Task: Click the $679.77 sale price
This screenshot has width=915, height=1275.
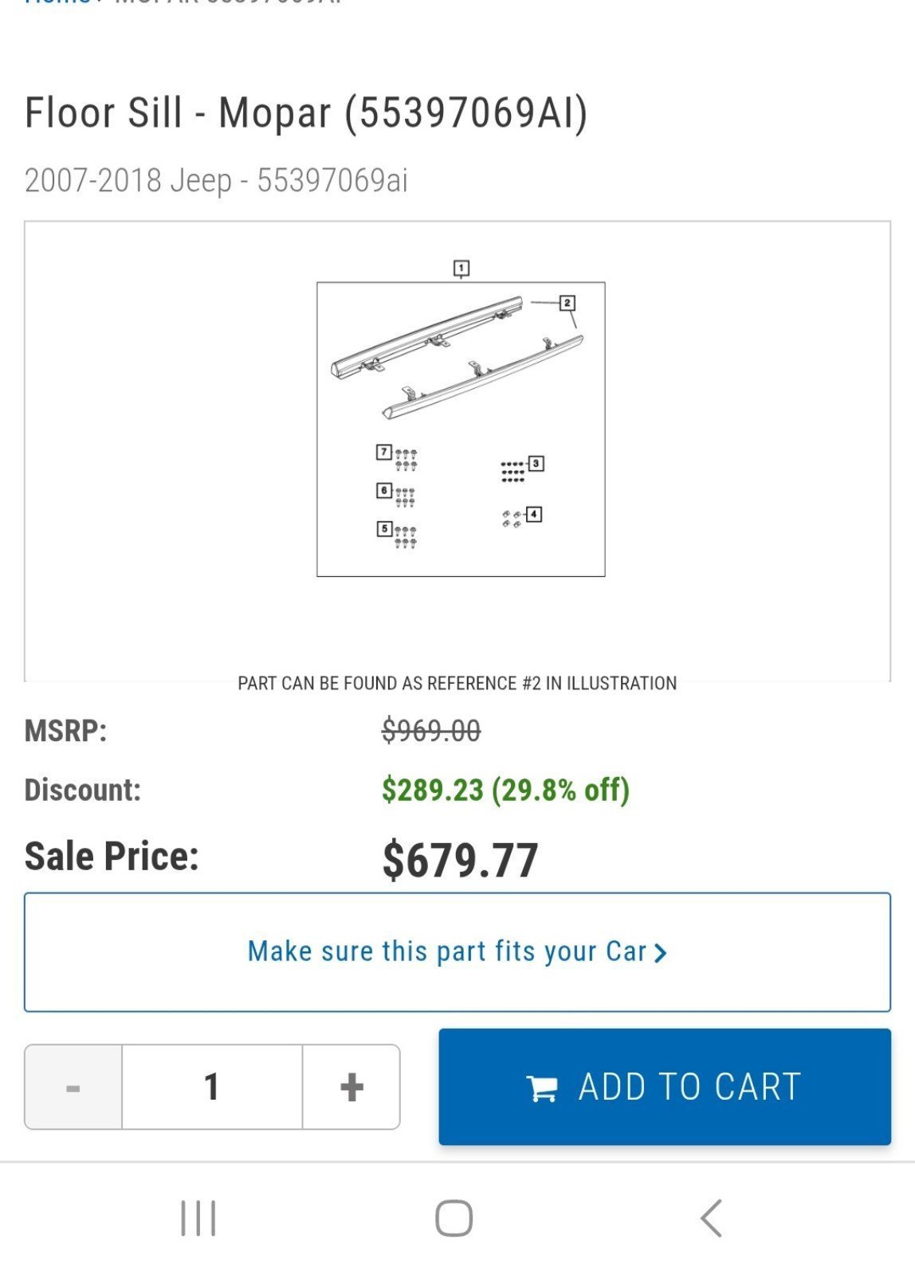Action: [460, 861]
